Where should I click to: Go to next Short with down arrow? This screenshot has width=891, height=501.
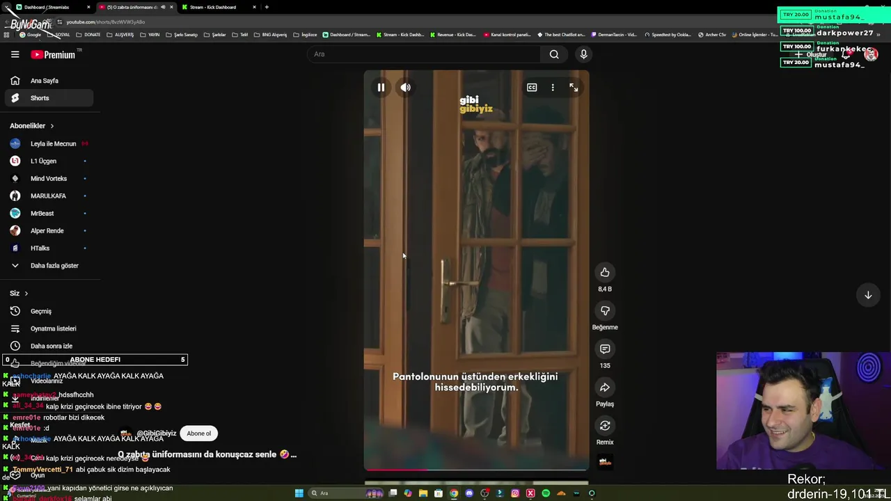pos(868,295)
